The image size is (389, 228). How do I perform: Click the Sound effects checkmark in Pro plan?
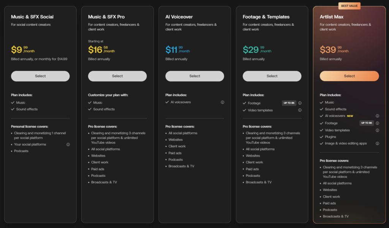click(x=90, y=109)
